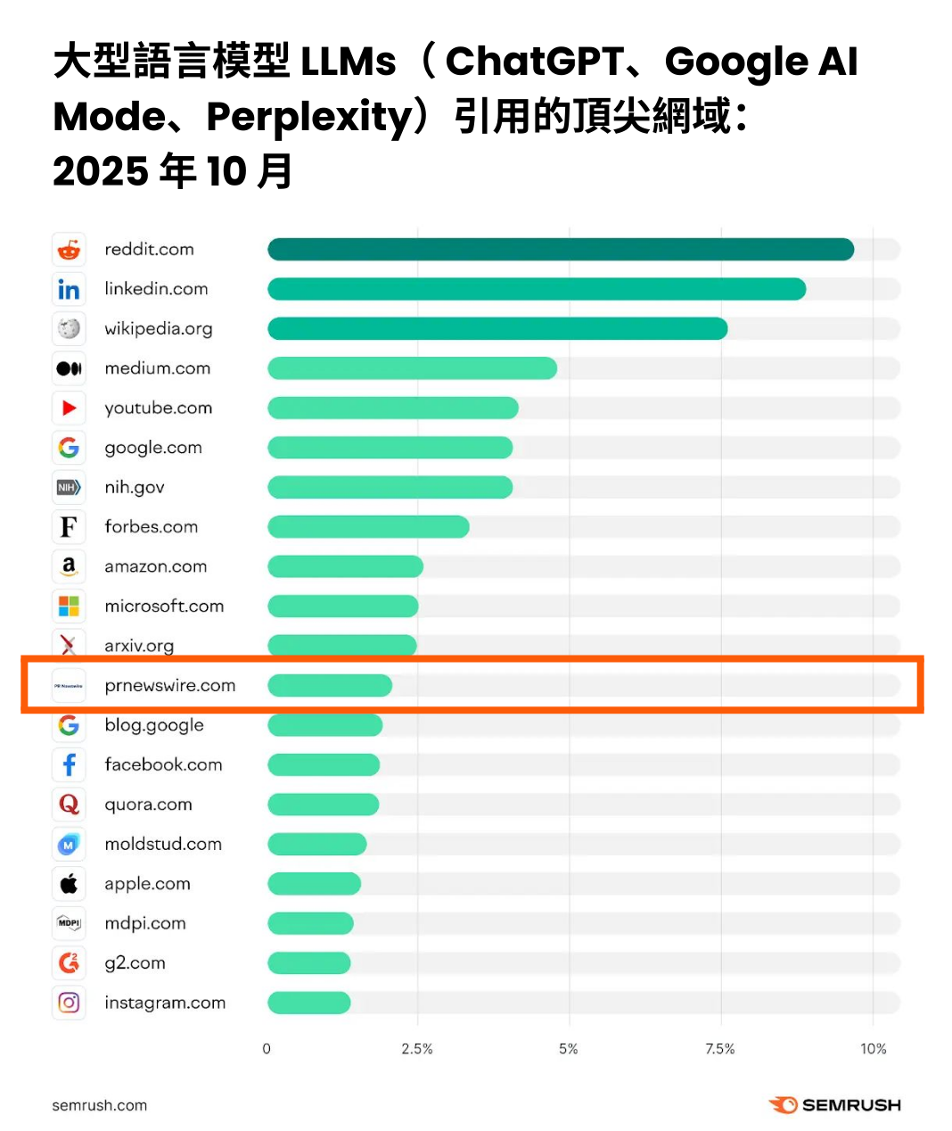Click the LinkedIn logo icon
The height and width of the screenshot is (1131, 952).
point(69,289)
